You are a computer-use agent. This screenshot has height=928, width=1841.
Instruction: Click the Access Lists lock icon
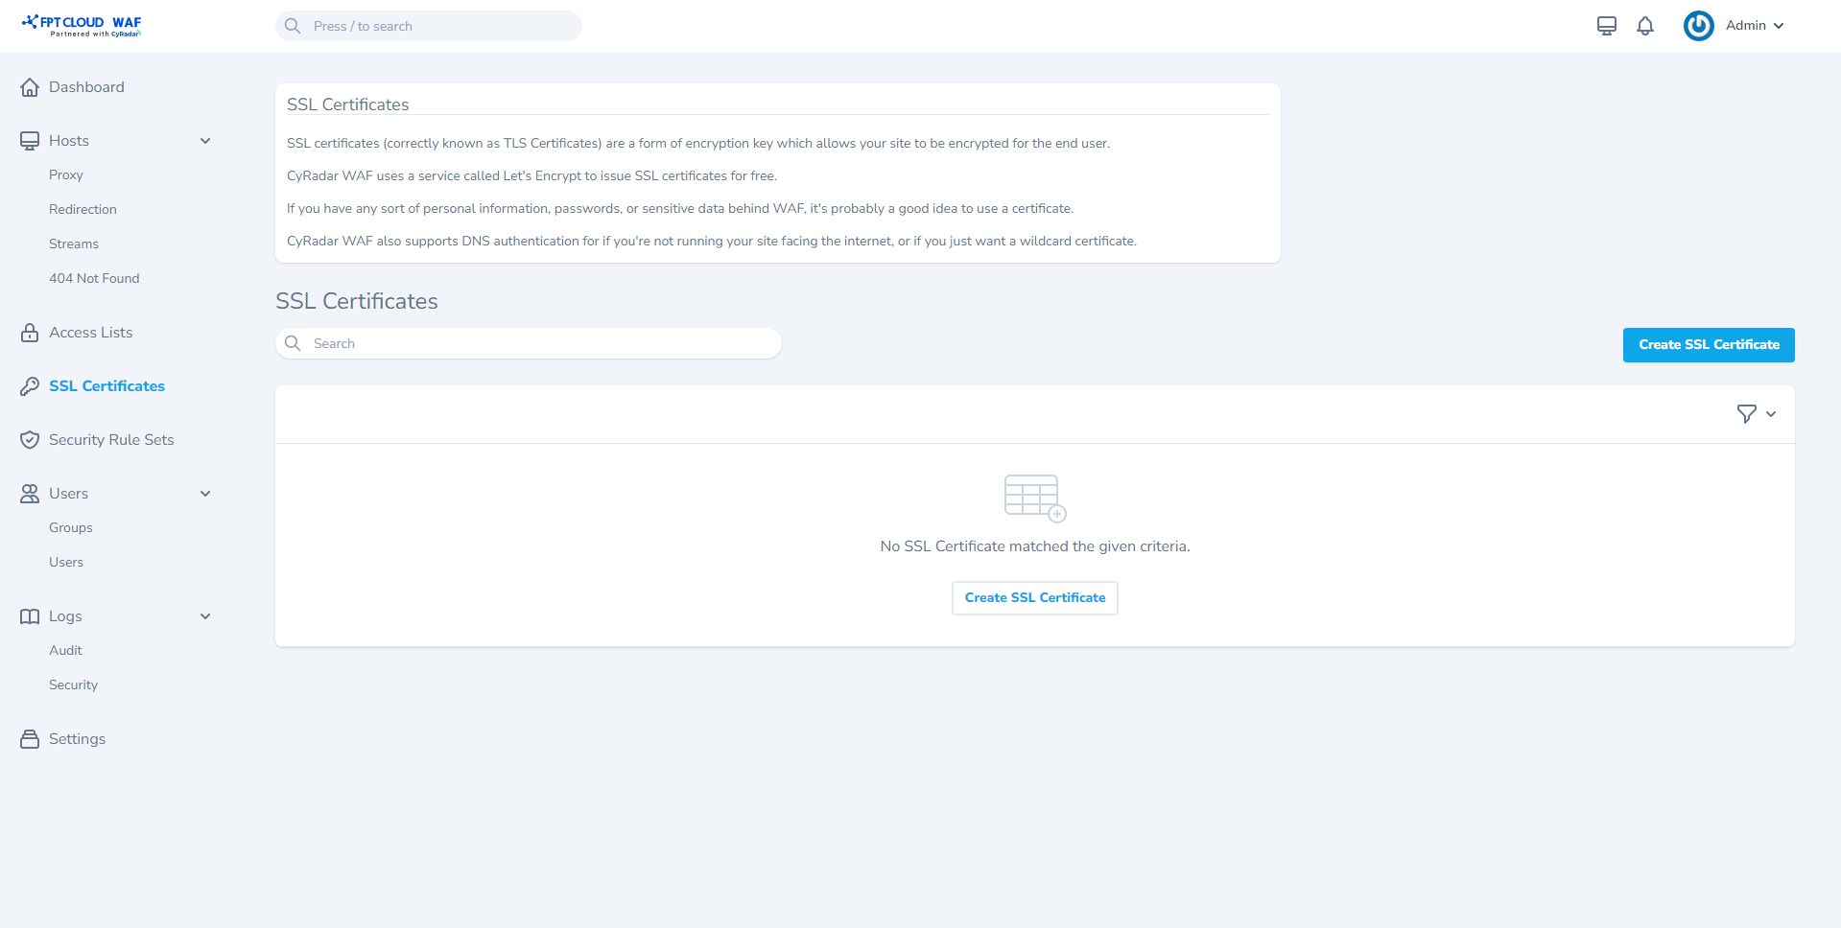[30, 333]
